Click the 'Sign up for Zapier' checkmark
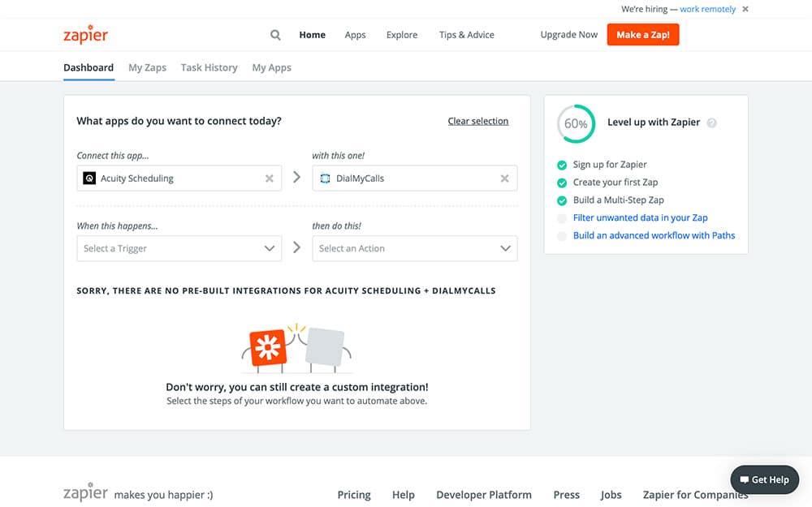The height and width of the screenshot is (507, 812). click(x=562, y=165)
